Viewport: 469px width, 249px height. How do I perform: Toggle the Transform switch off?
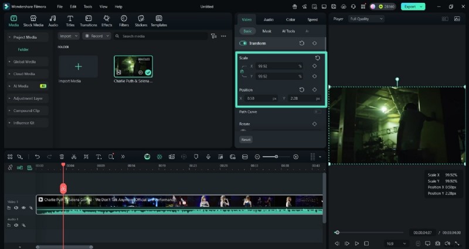[243, 43]
